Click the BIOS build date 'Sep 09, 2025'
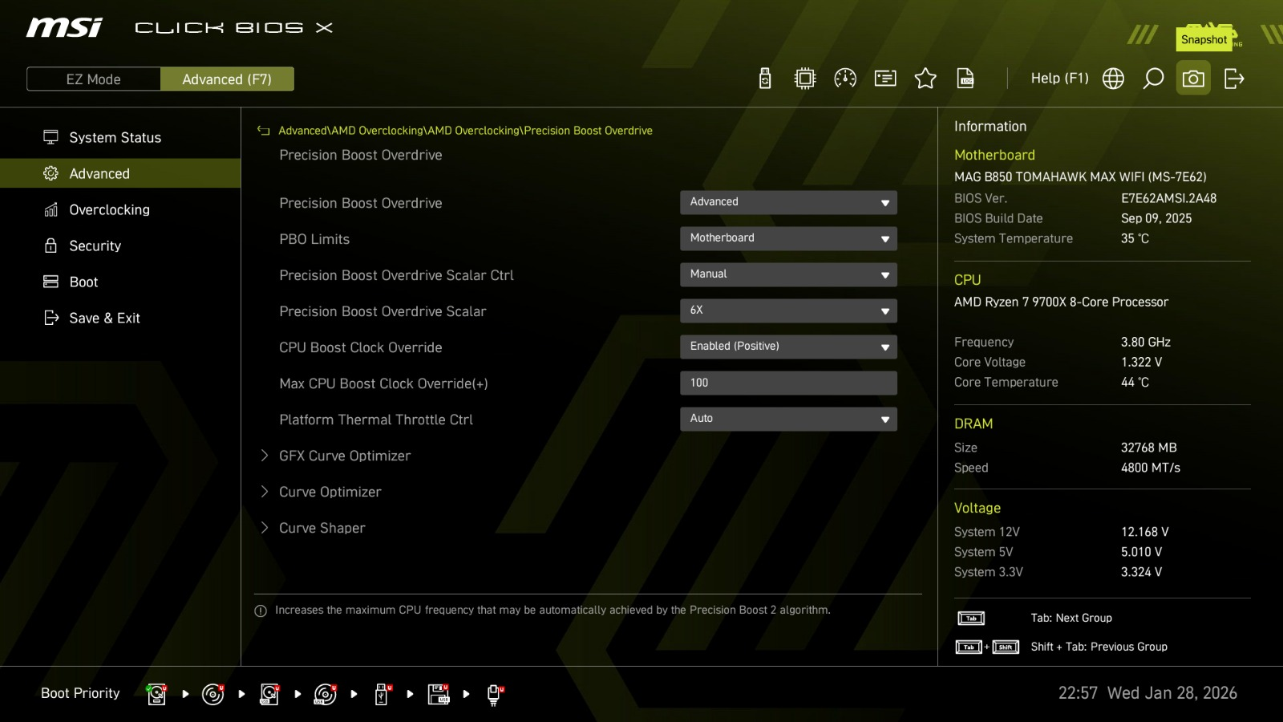1283x722 pixels. (x=1156, y=218)
